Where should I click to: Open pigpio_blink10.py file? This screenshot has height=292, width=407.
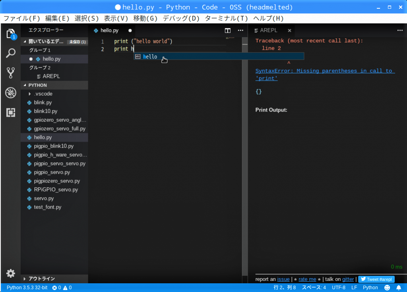point(54,146)
